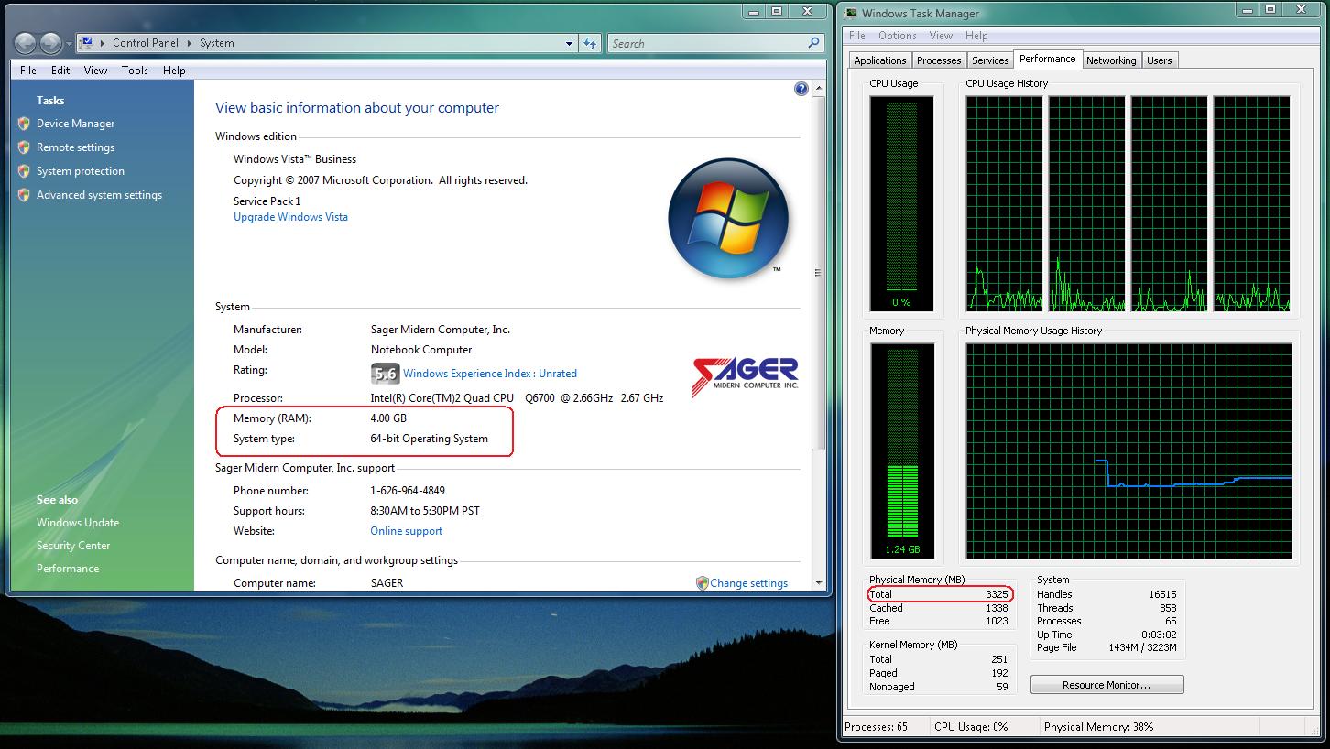Open the File menu in System window
Screen dimensions: 1330x749
[28, 70]
